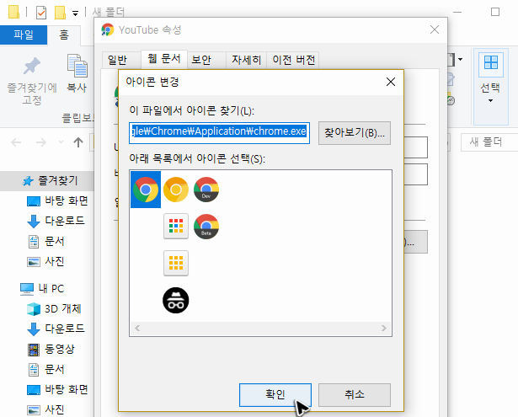Viewport: 518px width, 417px height.
Task: Go up one folder level
Action: point(78,142)
